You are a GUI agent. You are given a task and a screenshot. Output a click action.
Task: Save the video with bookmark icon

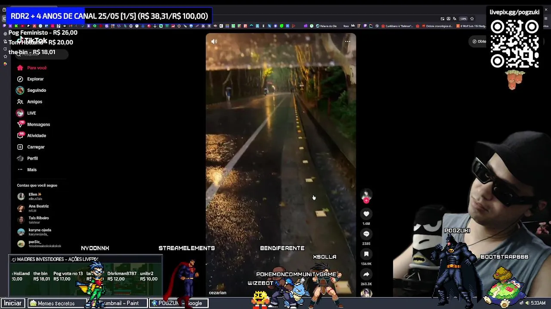click(x=366, y=254)
